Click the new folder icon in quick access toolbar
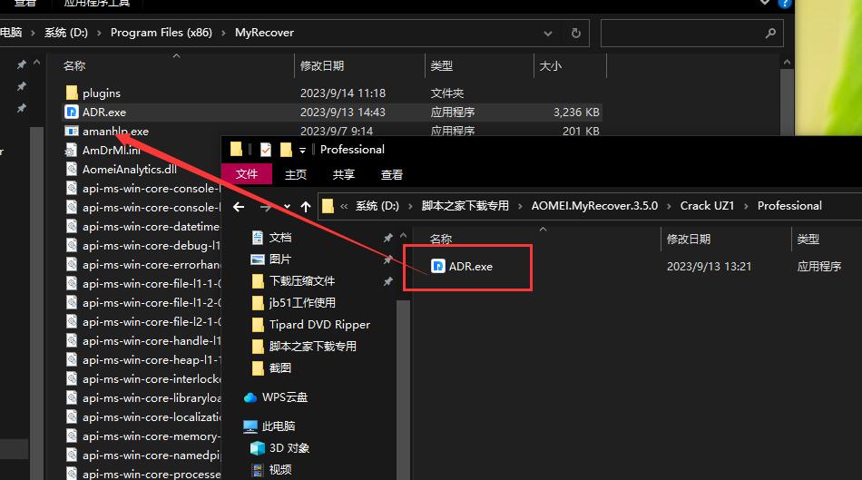Image resolution: width=862 pixels, height=480 pixels. click(x=286, y=150)
